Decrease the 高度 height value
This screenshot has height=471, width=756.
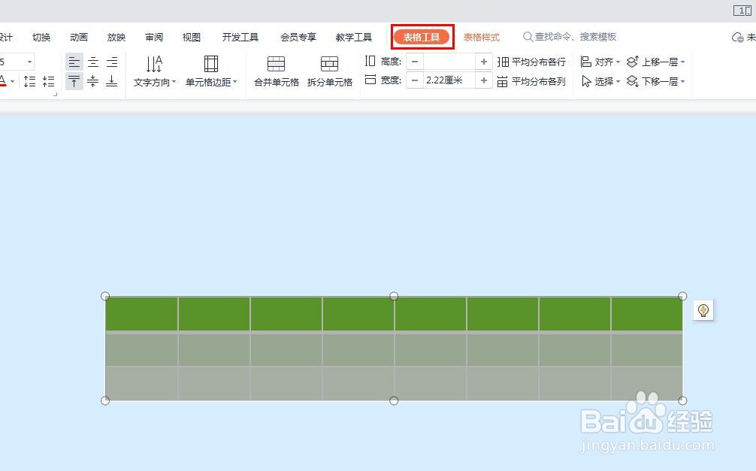pos(415,62)
